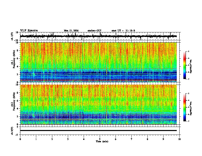Click the "6" tick on time axis
Screen dimensions: 202x156
coord(116,139)
